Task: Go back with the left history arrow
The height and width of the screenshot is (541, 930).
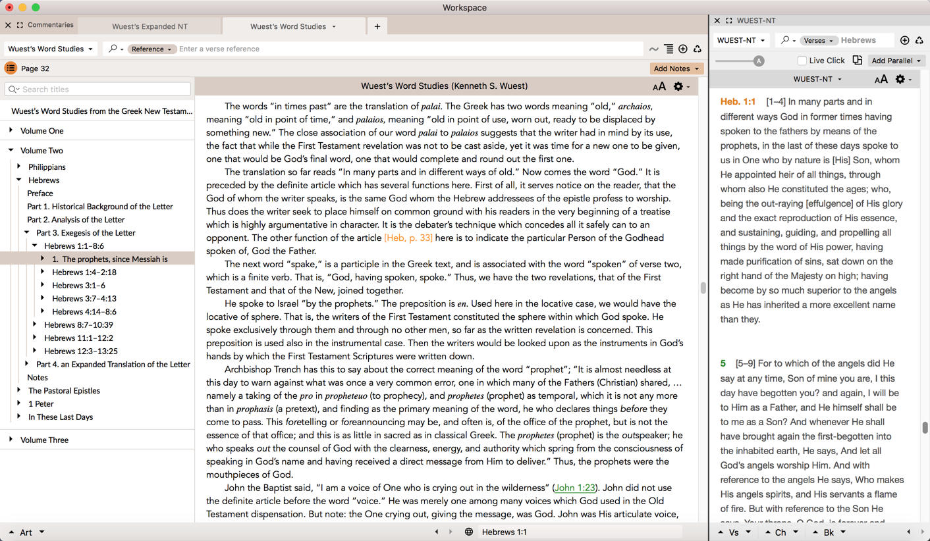Action: (437, 532)
